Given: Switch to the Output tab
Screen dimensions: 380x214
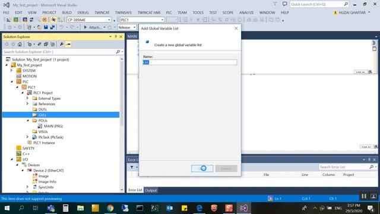Looking at the screenshot, I should pyautogui.click(x=151, y=190).
